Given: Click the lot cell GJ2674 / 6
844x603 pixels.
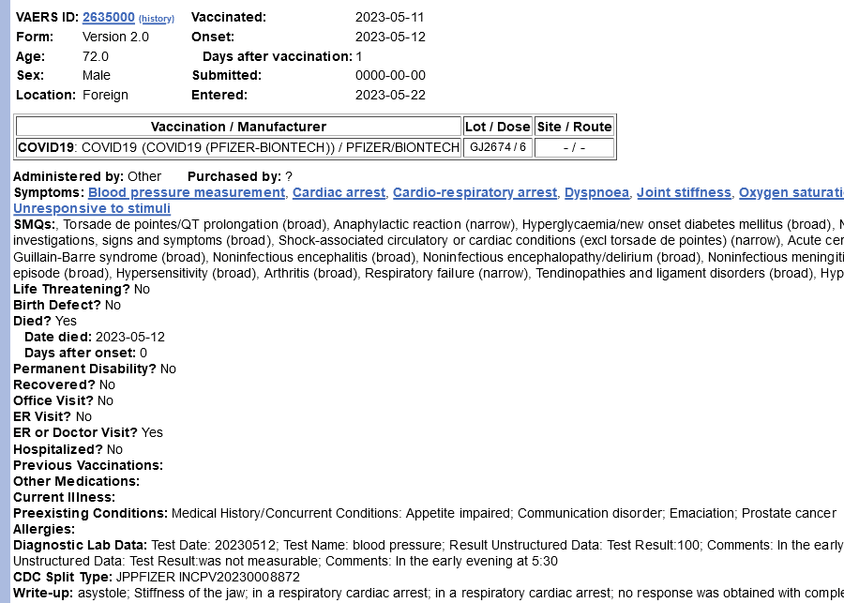Looking at the screenshot, I should [x=498, y=147].
